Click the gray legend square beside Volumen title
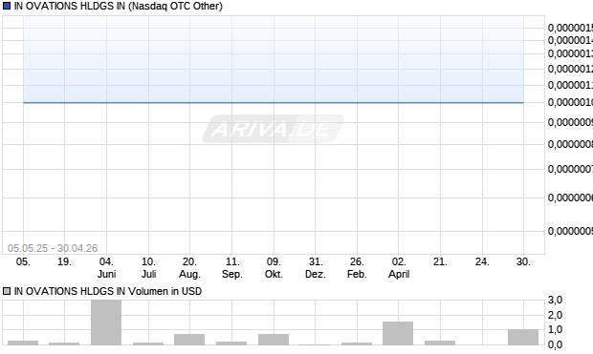 pyautogui.click(x=7, y=291)
